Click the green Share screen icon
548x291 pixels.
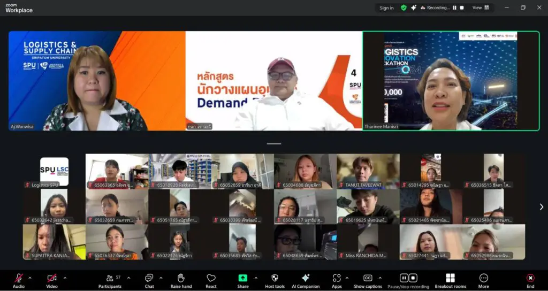[242, 278]
